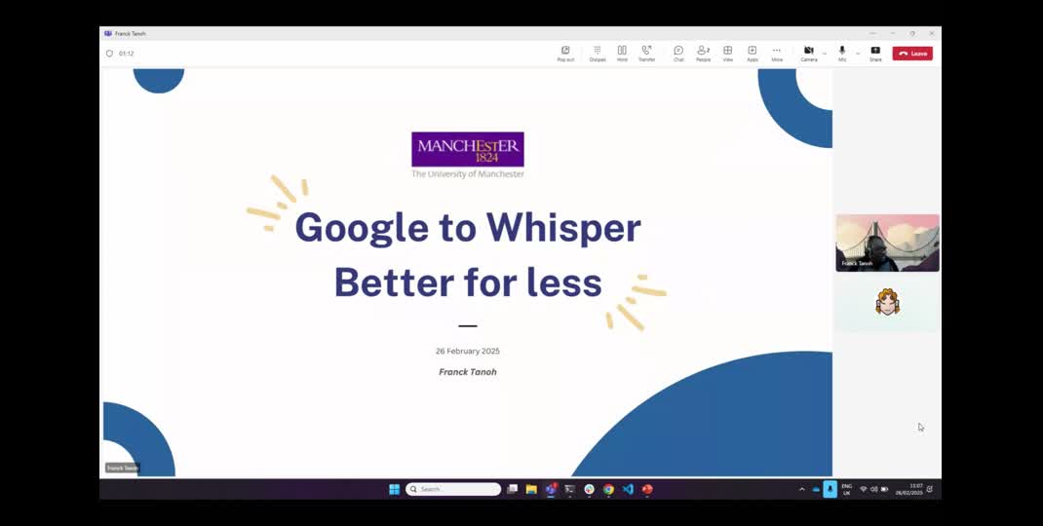Pop out the Teams call window

coord(565,54)
